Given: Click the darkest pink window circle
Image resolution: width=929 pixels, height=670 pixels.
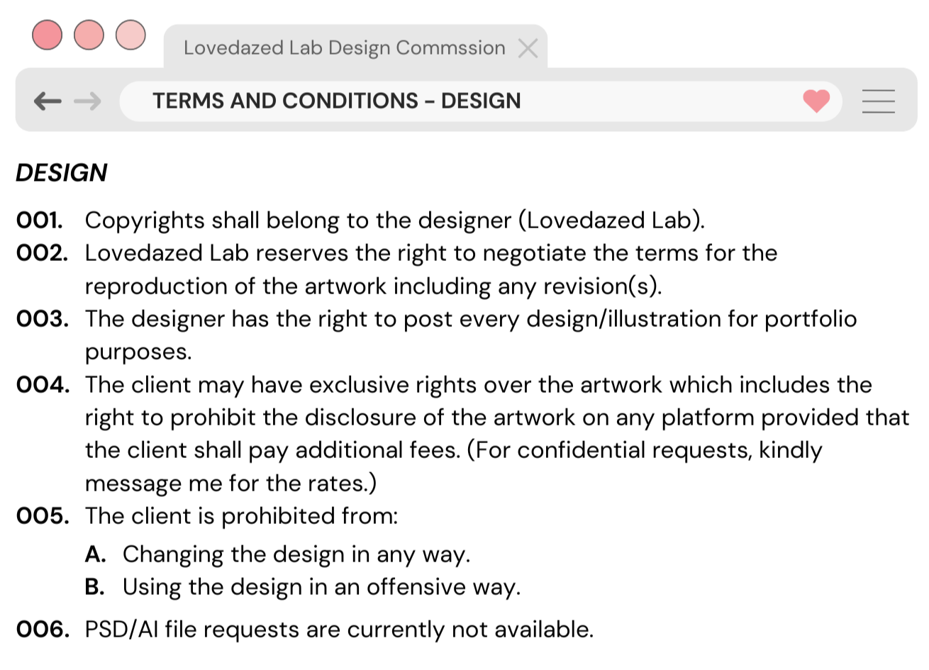Looking at the screenshot, I should click(47, 35).
